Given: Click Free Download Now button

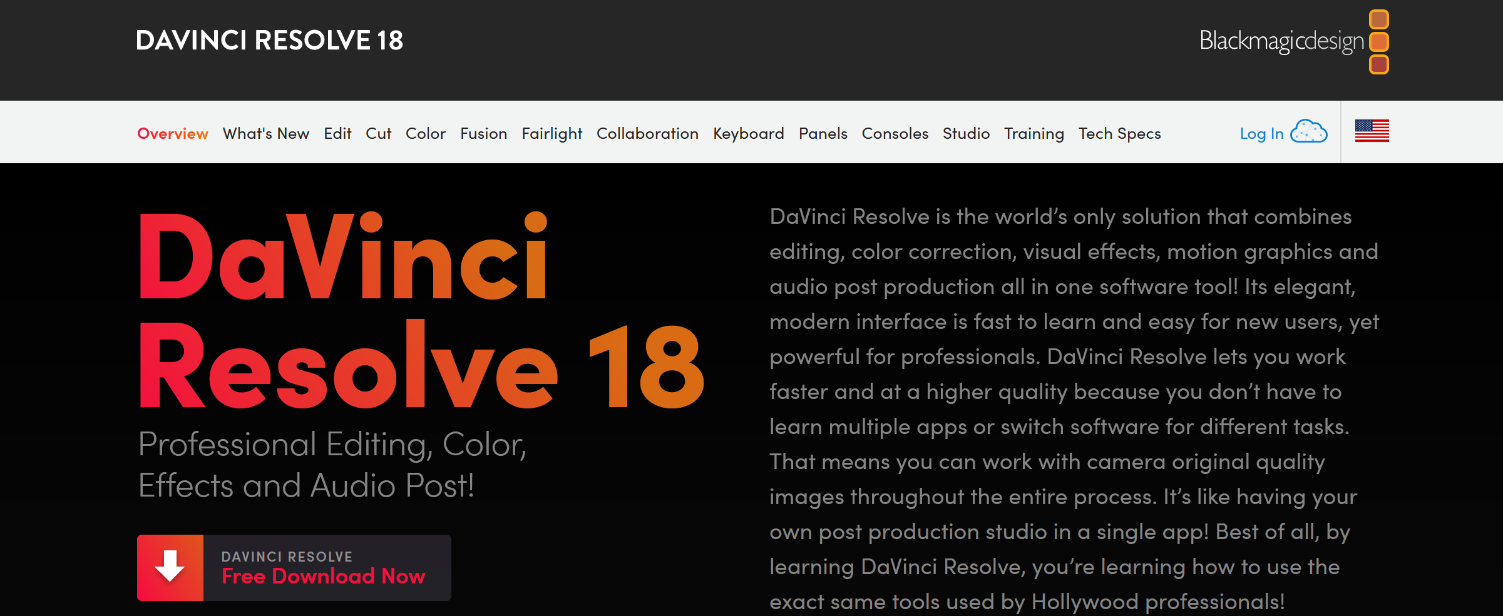Looking at the screenshot, I should click(294, 567).
